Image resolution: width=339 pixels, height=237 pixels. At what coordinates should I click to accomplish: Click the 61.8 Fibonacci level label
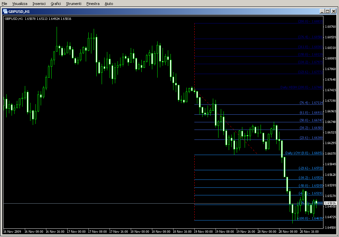click(x=311, y=113)
